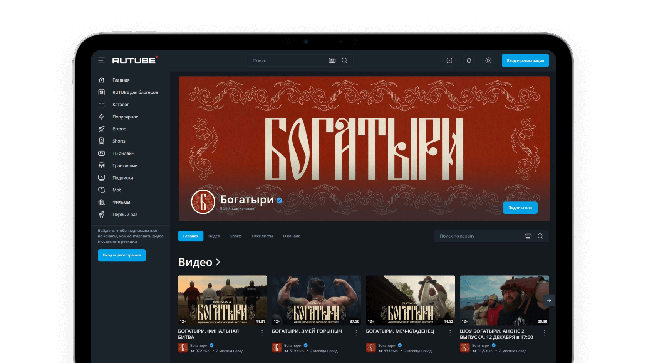This screenshot has height=363, width=647.
Task: Click the Shorts icon in sidebar
Action: coord(102,141)
